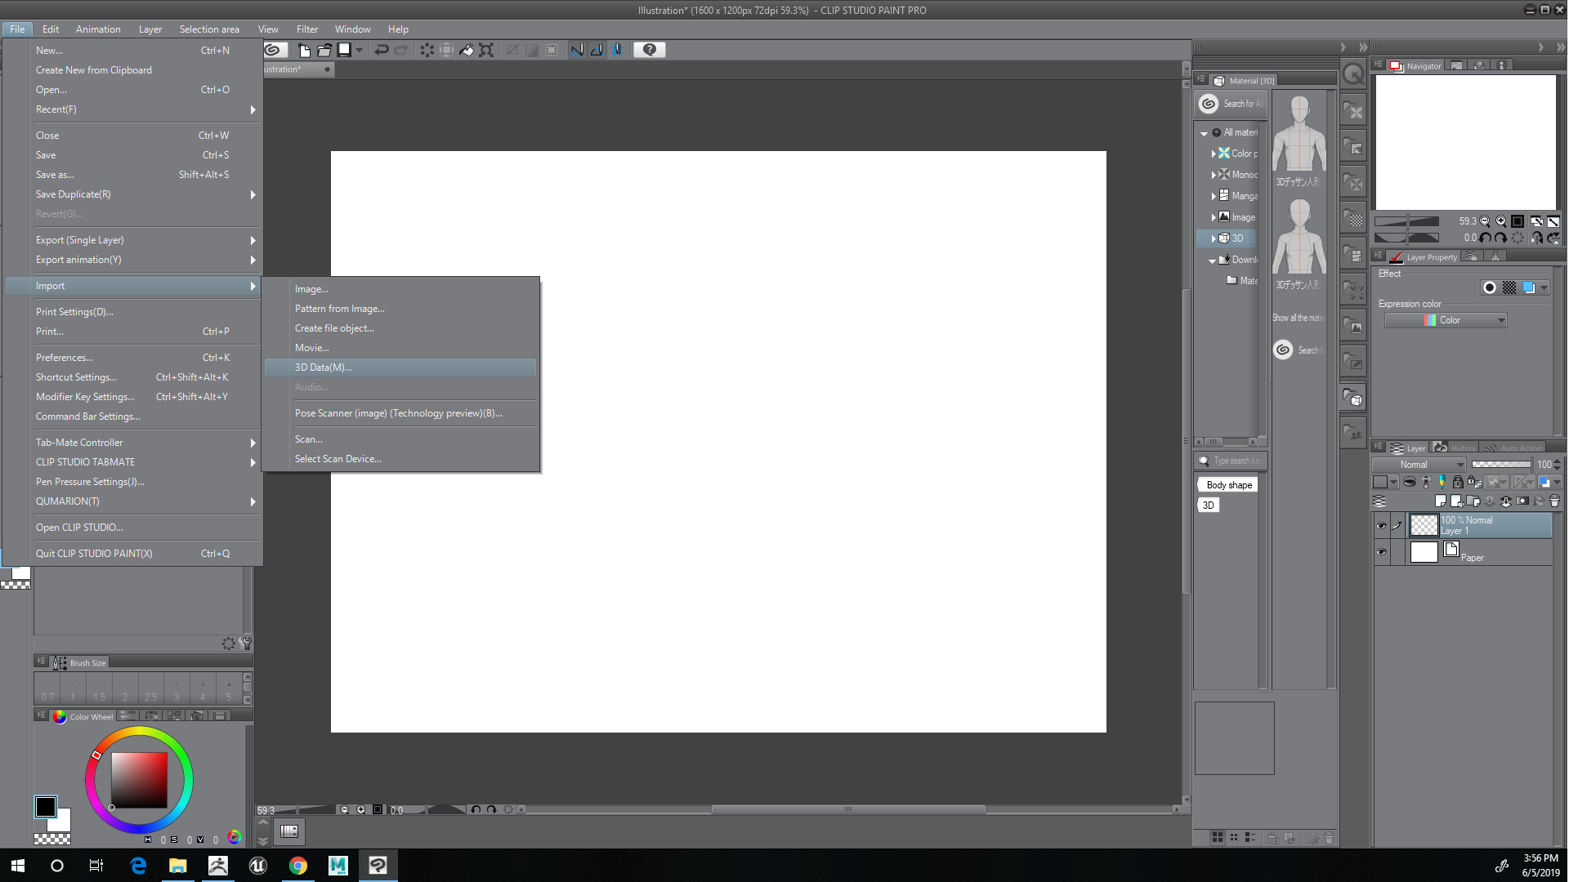Click the Snap to Grid icon

(x=618, y=50)
